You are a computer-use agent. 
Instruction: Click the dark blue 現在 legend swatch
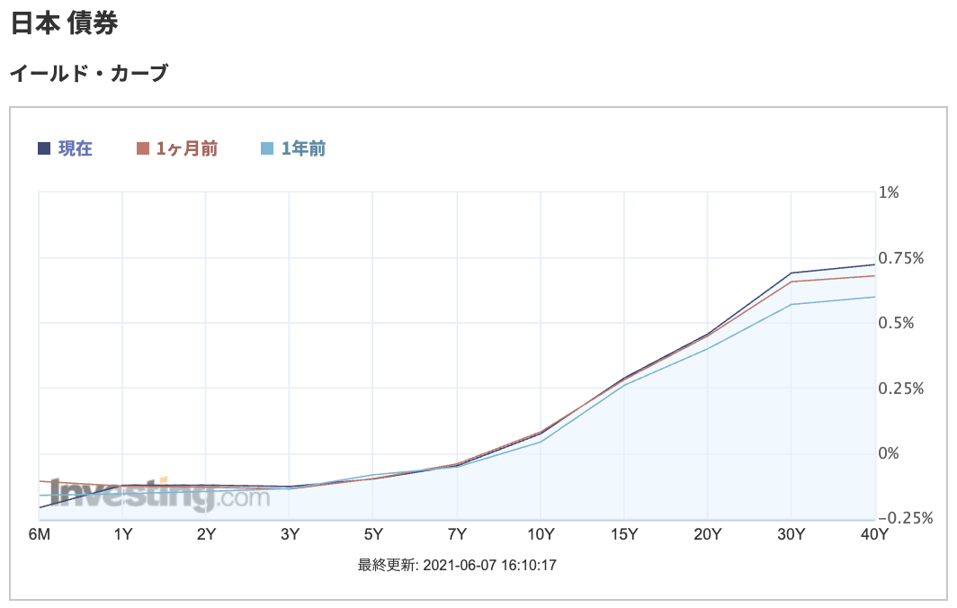pos(44,148)
